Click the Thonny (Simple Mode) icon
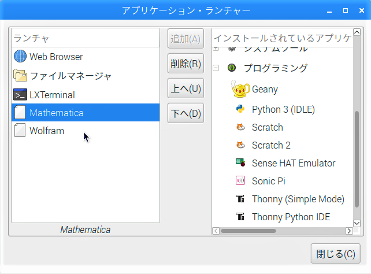The image size is (371, 274). pos(240,198)
